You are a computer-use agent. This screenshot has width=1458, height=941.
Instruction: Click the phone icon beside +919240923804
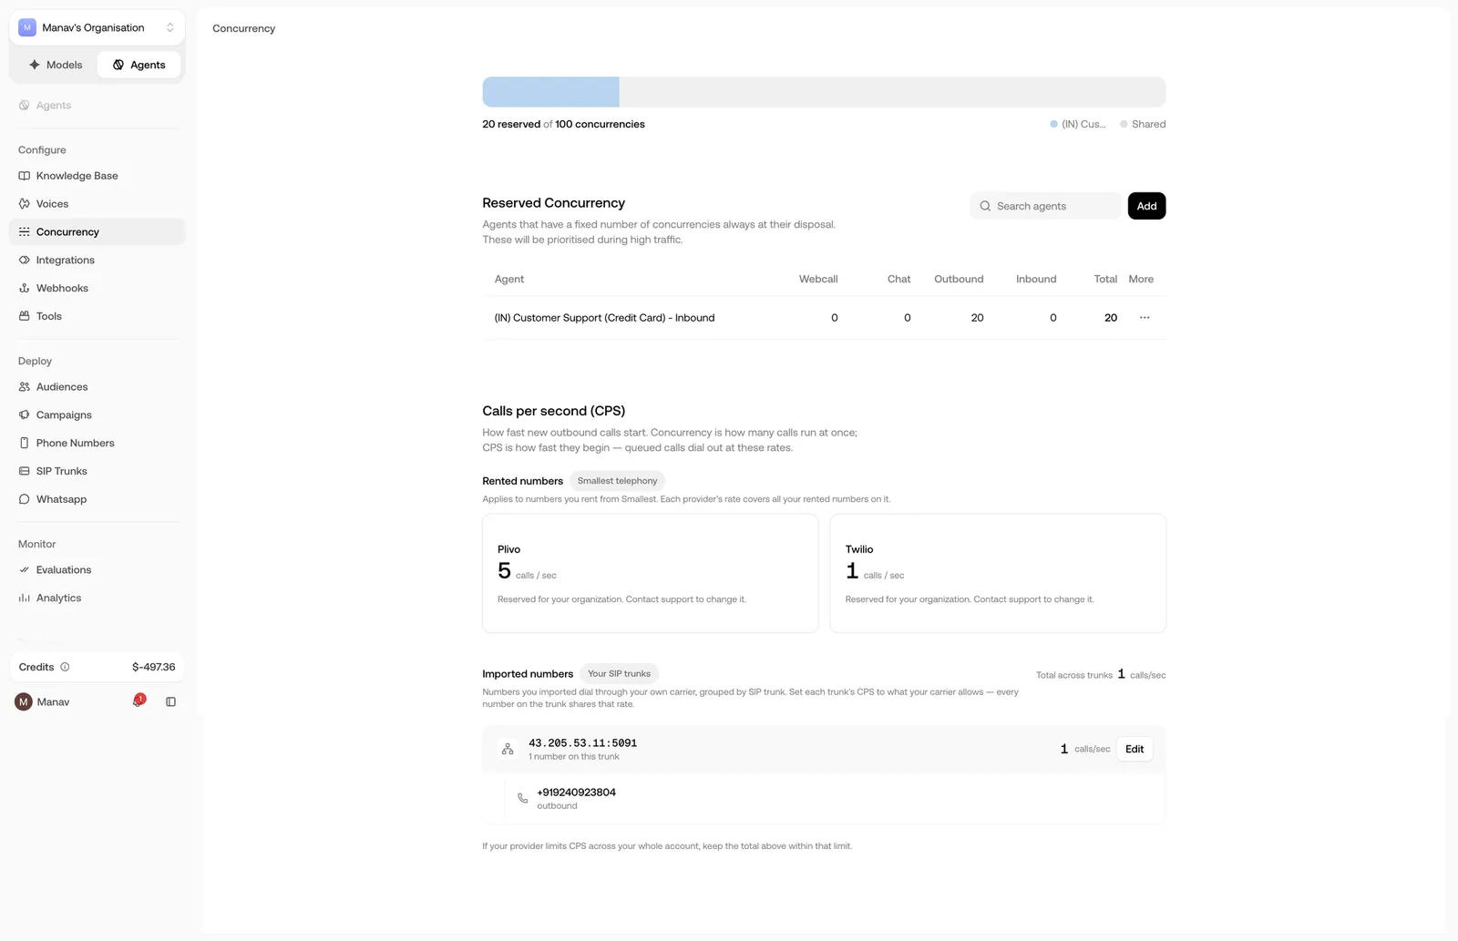(522, 799)
